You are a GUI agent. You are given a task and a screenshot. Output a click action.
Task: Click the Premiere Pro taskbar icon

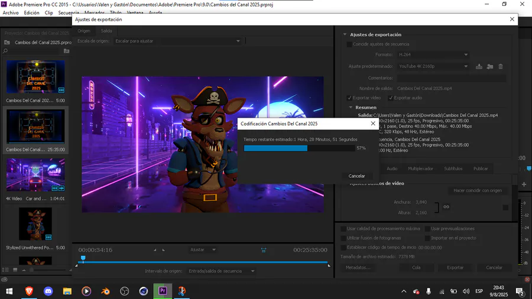(163, 291)
